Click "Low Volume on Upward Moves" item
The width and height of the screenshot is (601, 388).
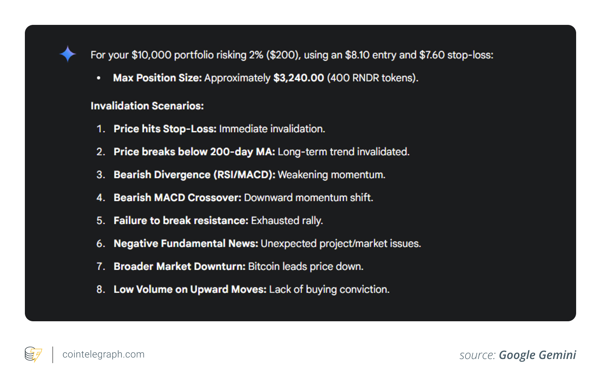pos(190,289)
